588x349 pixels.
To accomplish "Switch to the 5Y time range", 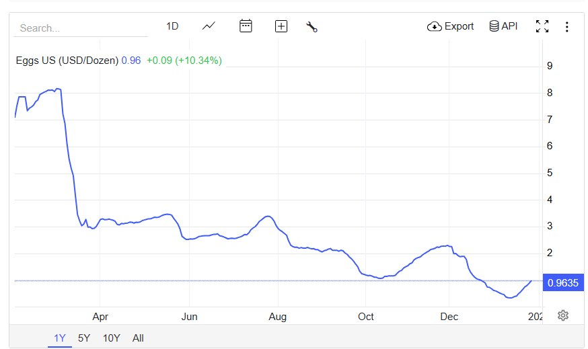I will pyautogui.click(x=84, y=338).
